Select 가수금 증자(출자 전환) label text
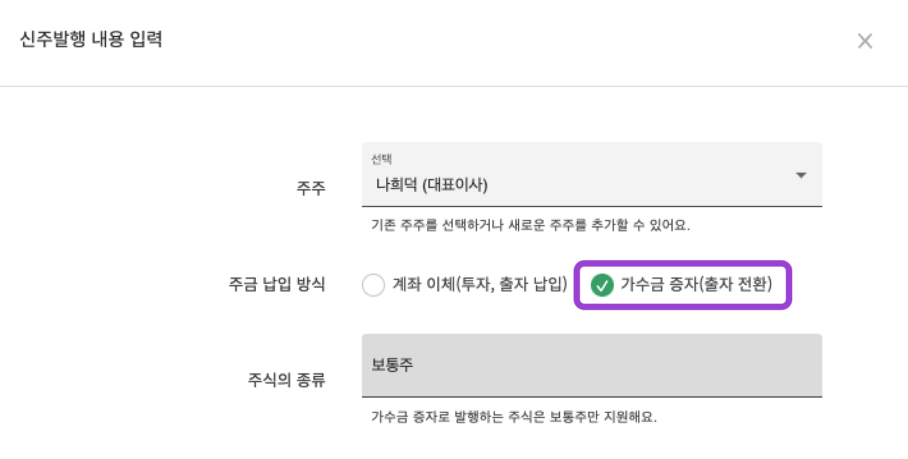The width and height of the screenshot is (908, 459). tap(696, 285)
